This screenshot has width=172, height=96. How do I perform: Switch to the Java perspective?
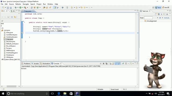click(x=158, y=7)
